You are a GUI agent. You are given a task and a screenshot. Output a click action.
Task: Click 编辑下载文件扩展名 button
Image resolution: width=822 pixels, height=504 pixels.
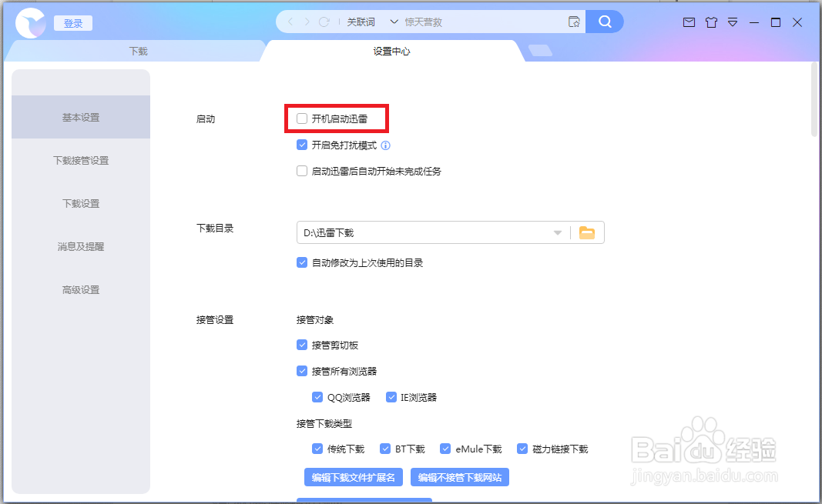coord(354,477)
